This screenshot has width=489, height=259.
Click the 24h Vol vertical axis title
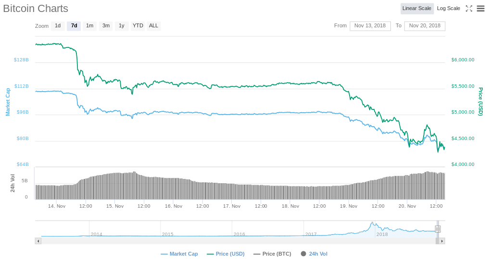tap(13, 183)
